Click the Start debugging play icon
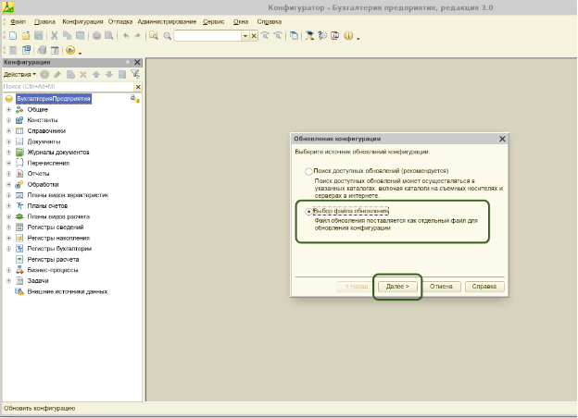Screen dimensions: 578x418 coord(70,50)
